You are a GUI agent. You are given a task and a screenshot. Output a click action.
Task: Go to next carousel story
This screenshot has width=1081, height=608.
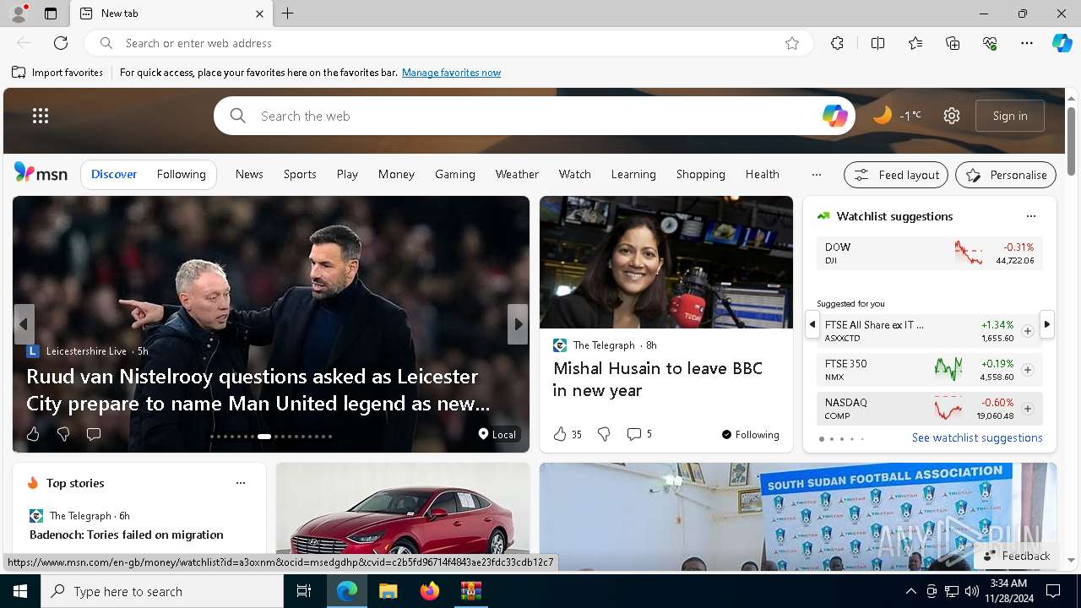[518, 324]
